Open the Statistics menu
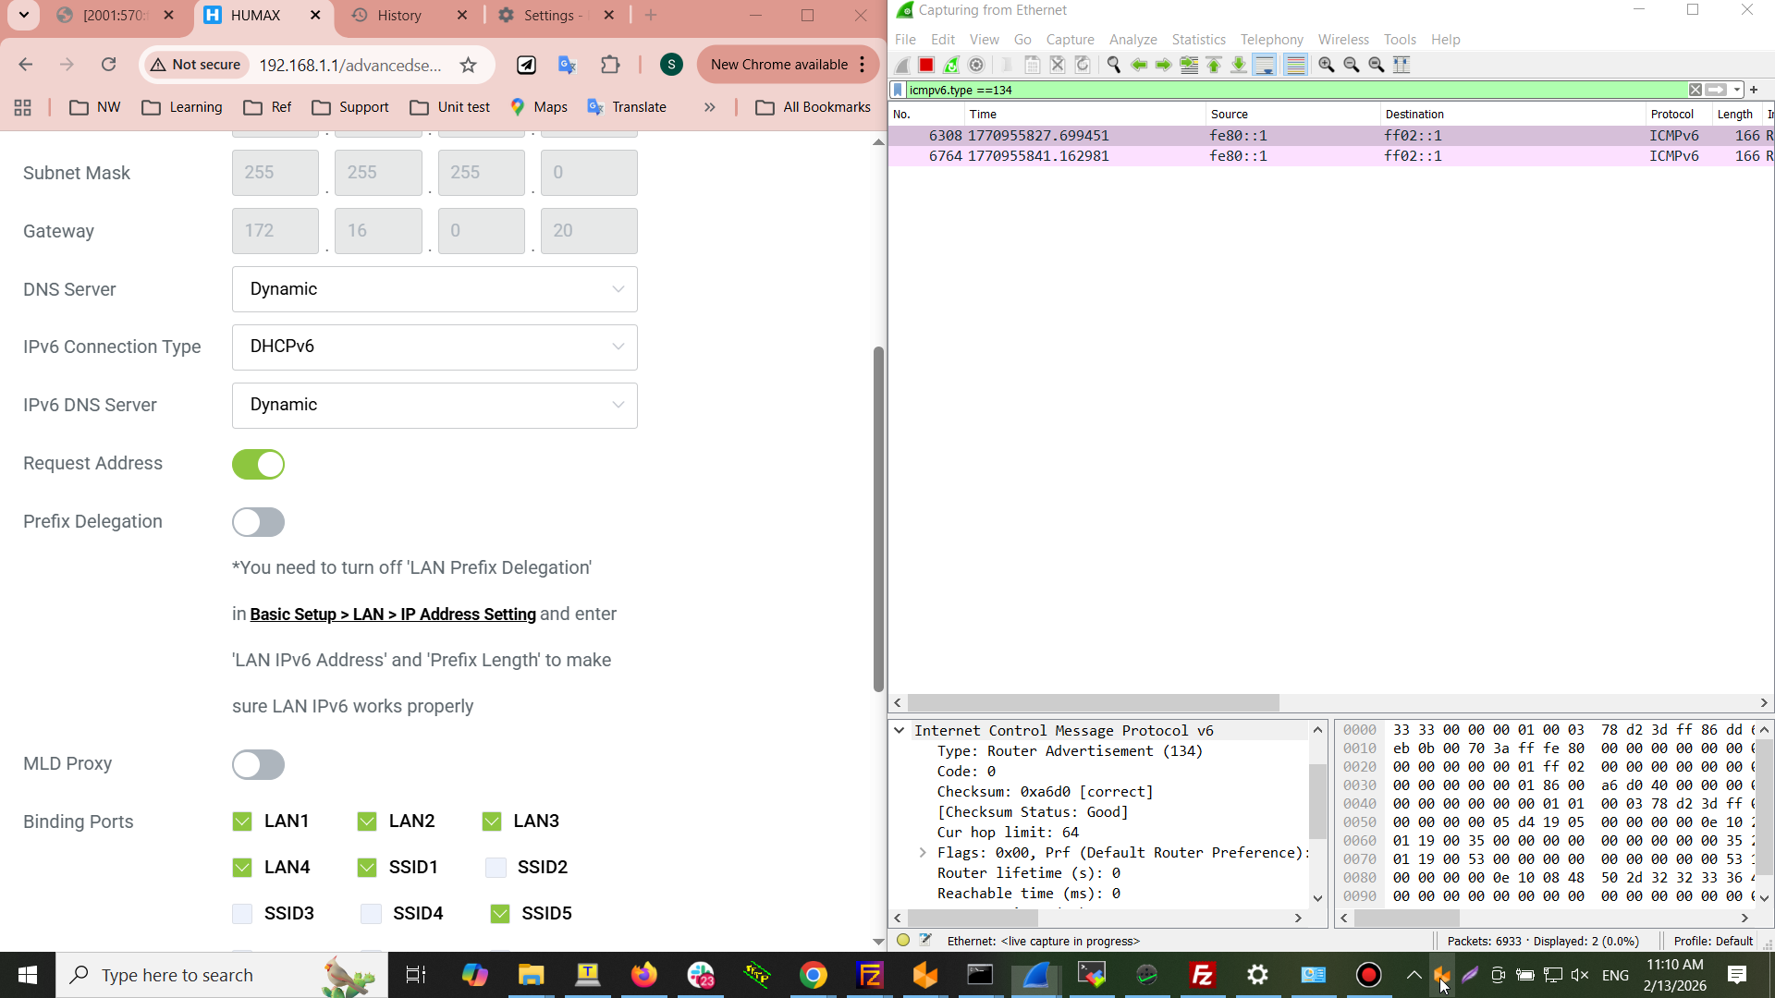Image resolution: width=1775 pixels, height=998 pixels. tap(1198, 40)
